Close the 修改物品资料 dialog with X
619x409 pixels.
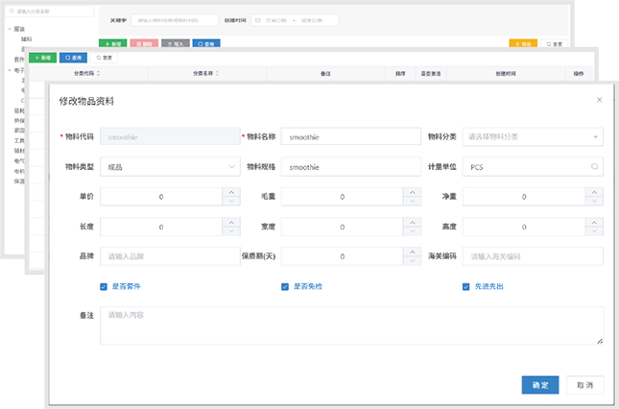coord(599,100)
